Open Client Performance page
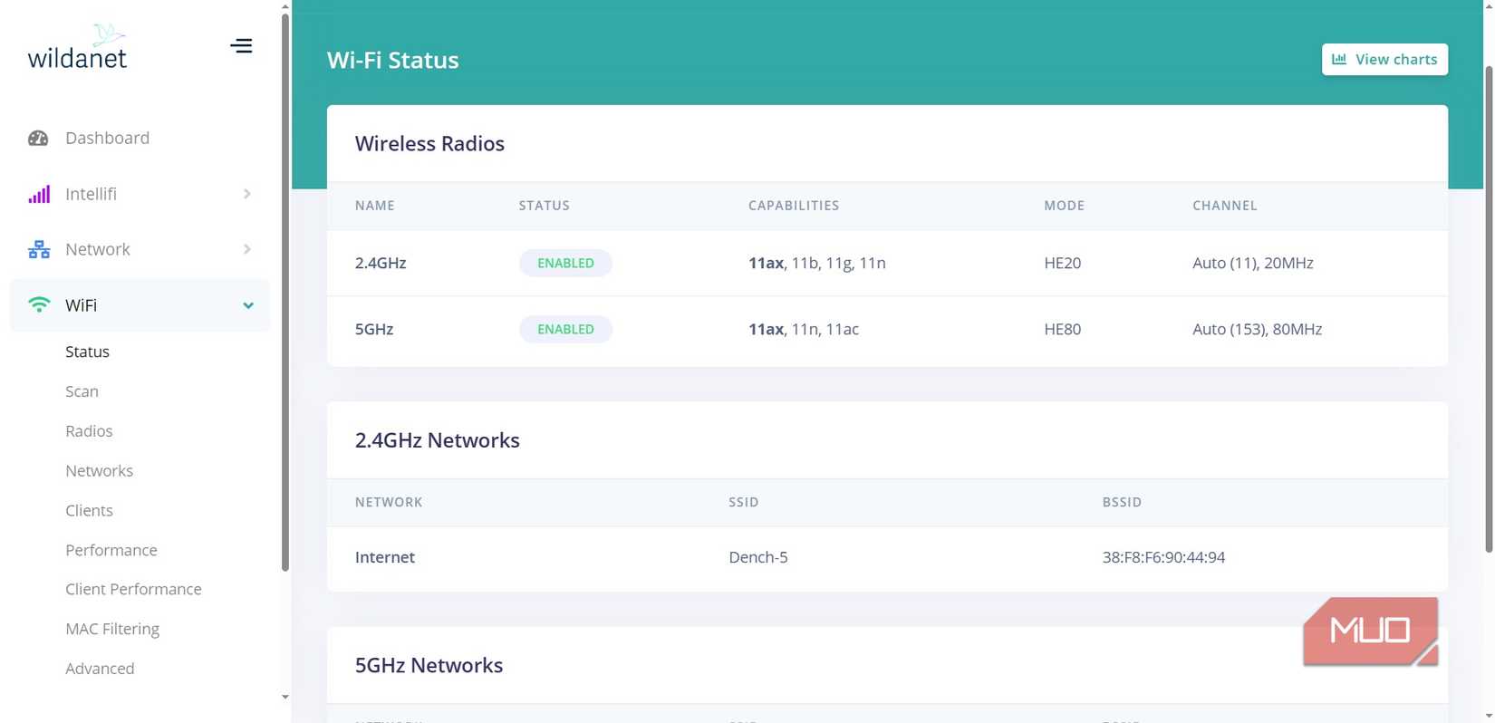This screenshot has width=1495, height=723. tap(133, 589)
